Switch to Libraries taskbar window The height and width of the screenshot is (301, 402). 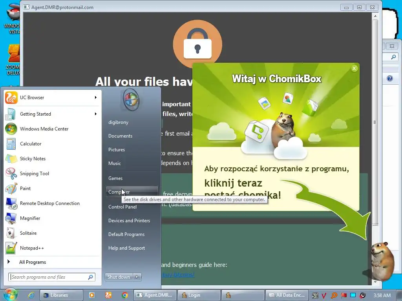point(61,295)
